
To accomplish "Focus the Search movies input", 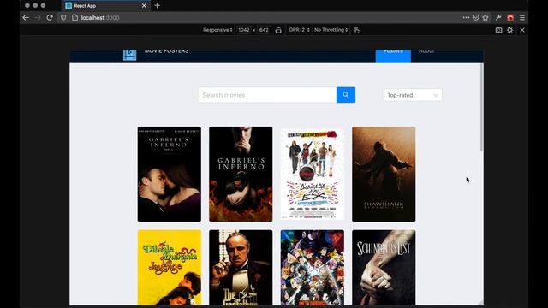I will (x=267, y=95).
